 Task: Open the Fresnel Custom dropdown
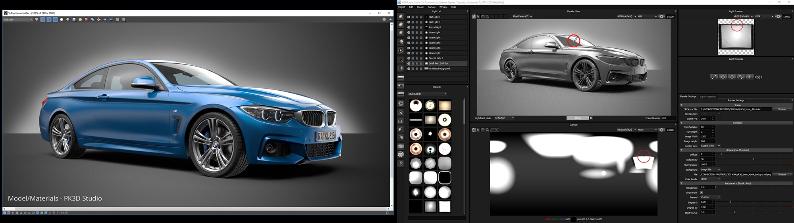pos(710,197)
